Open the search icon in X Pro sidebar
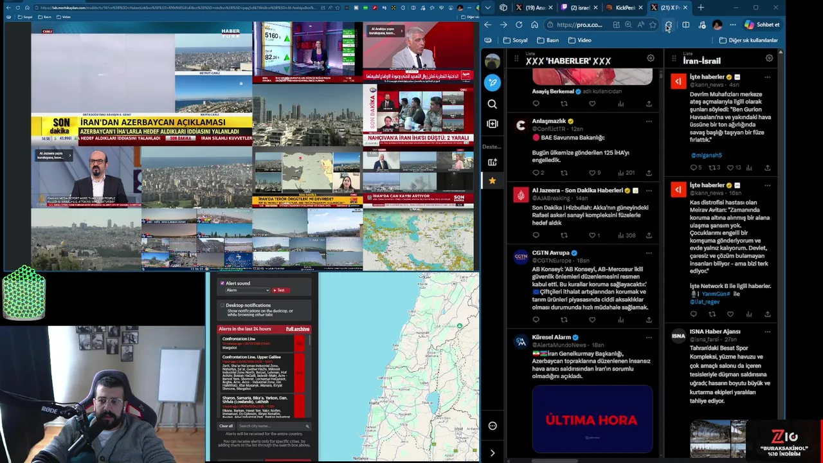The height and width of the screenshot is (463, 823). pyautogui.click(x=492, y=104)
